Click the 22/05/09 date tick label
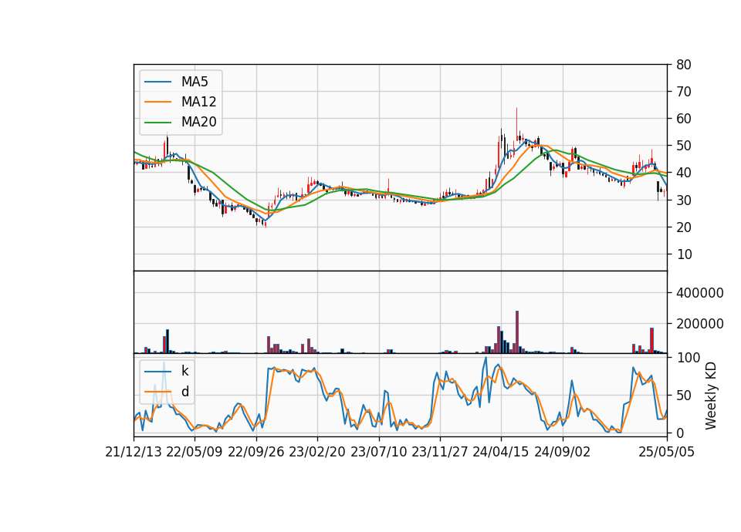 pyautogui.click(x=195, y=453)
